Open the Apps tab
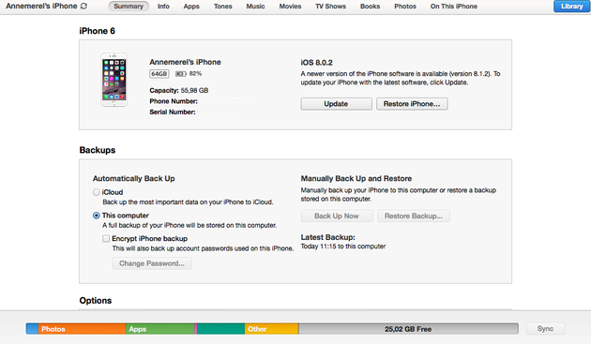The height and width of the screenshot is (344, 591). coord(191,7)
